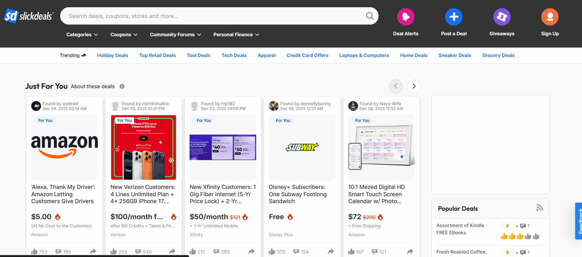The height and width of the screenshot is (257, 582).
Task: Click the Post a Deal plus icon
Action: tap(453, 17)
